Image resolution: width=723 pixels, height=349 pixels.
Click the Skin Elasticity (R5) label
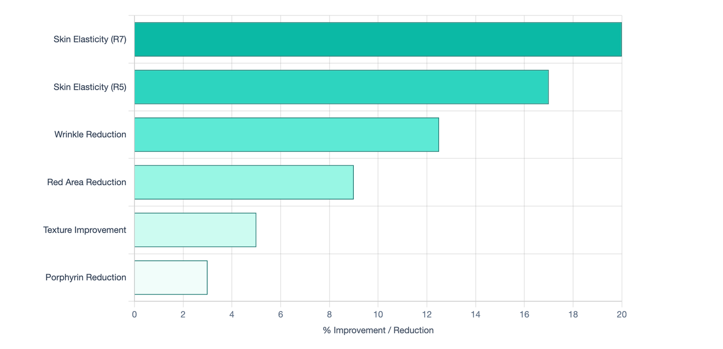(x=90, y=87)
